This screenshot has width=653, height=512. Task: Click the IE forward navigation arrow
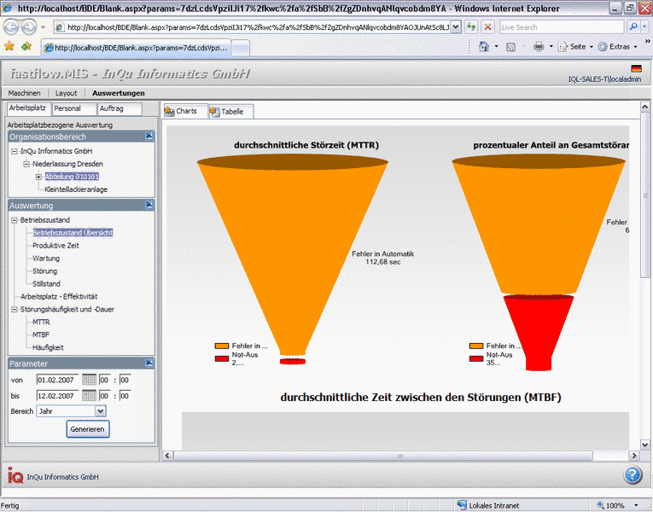[29, 27]
